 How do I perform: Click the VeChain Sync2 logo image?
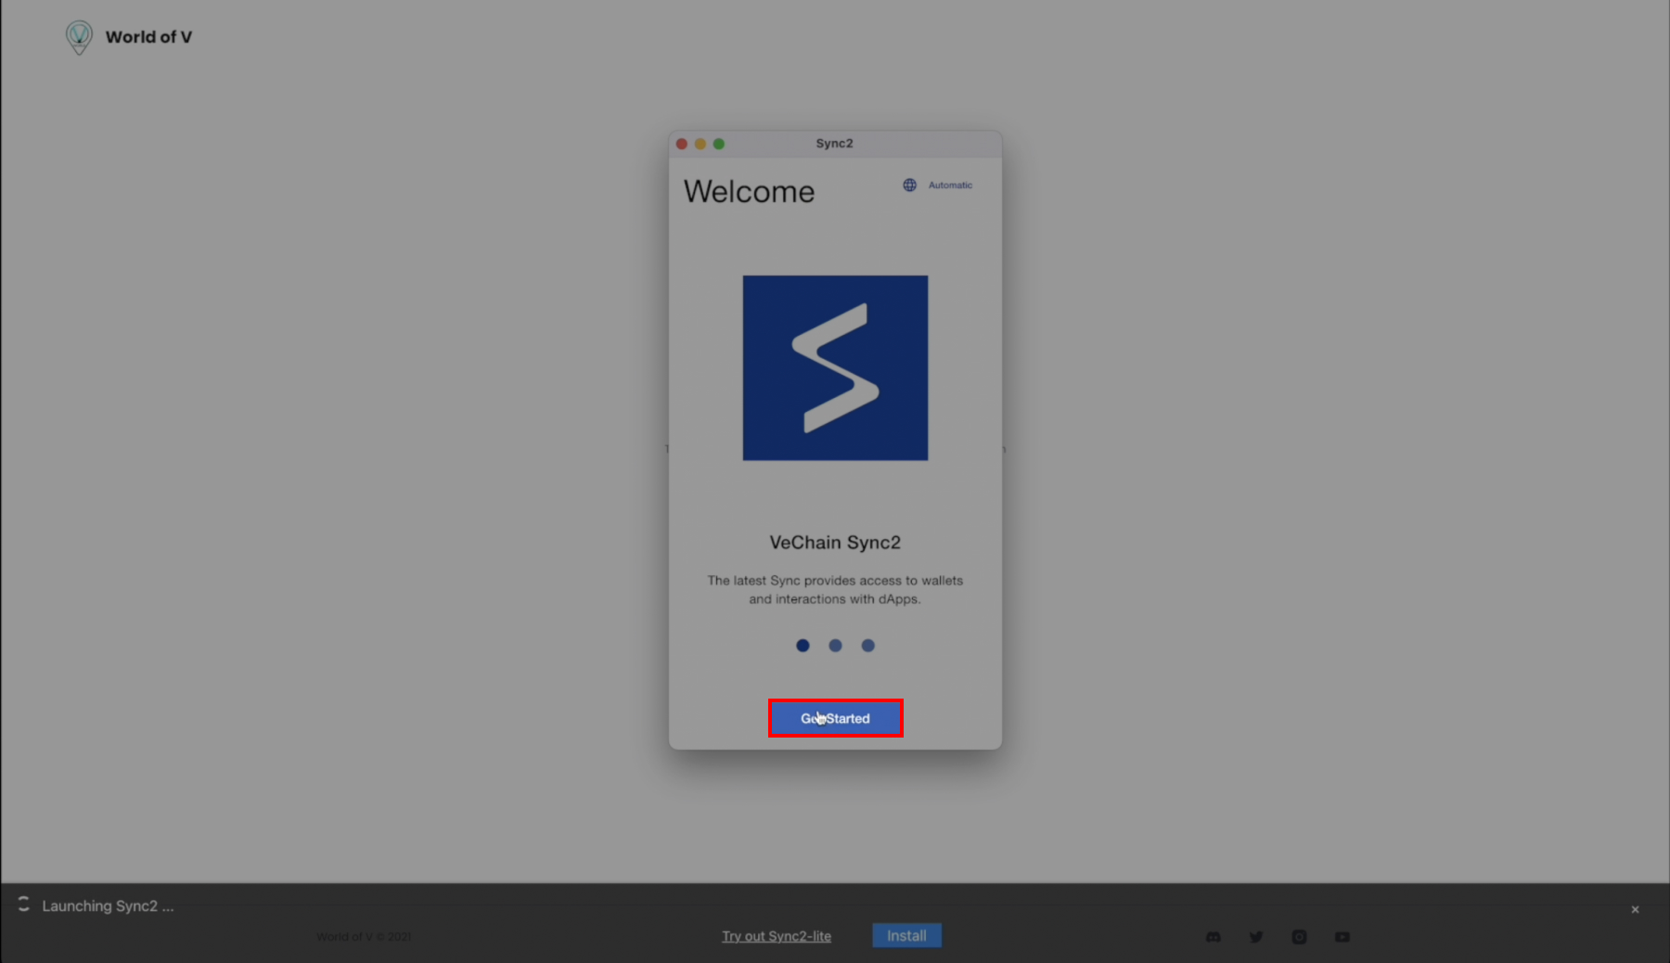tap(835, 367)
